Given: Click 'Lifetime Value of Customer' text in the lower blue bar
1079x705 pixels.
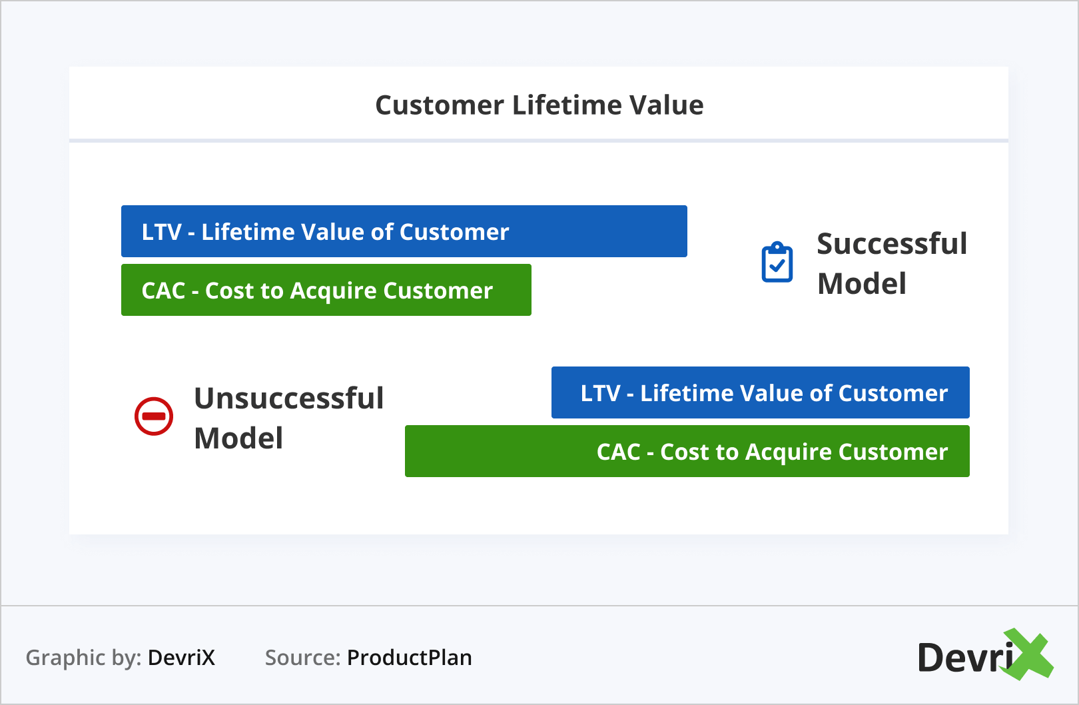Looking at the screenshot, I should click(x=794, y=393).
